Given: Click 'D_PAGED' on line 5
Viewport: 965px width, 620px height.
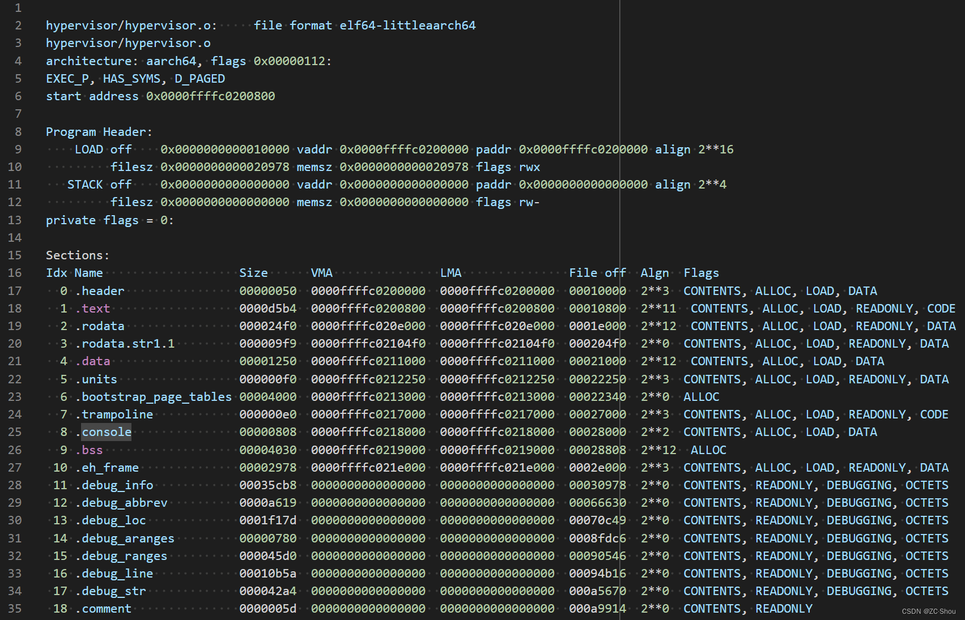Looking at the screenshot, I should tap(199, 78).
